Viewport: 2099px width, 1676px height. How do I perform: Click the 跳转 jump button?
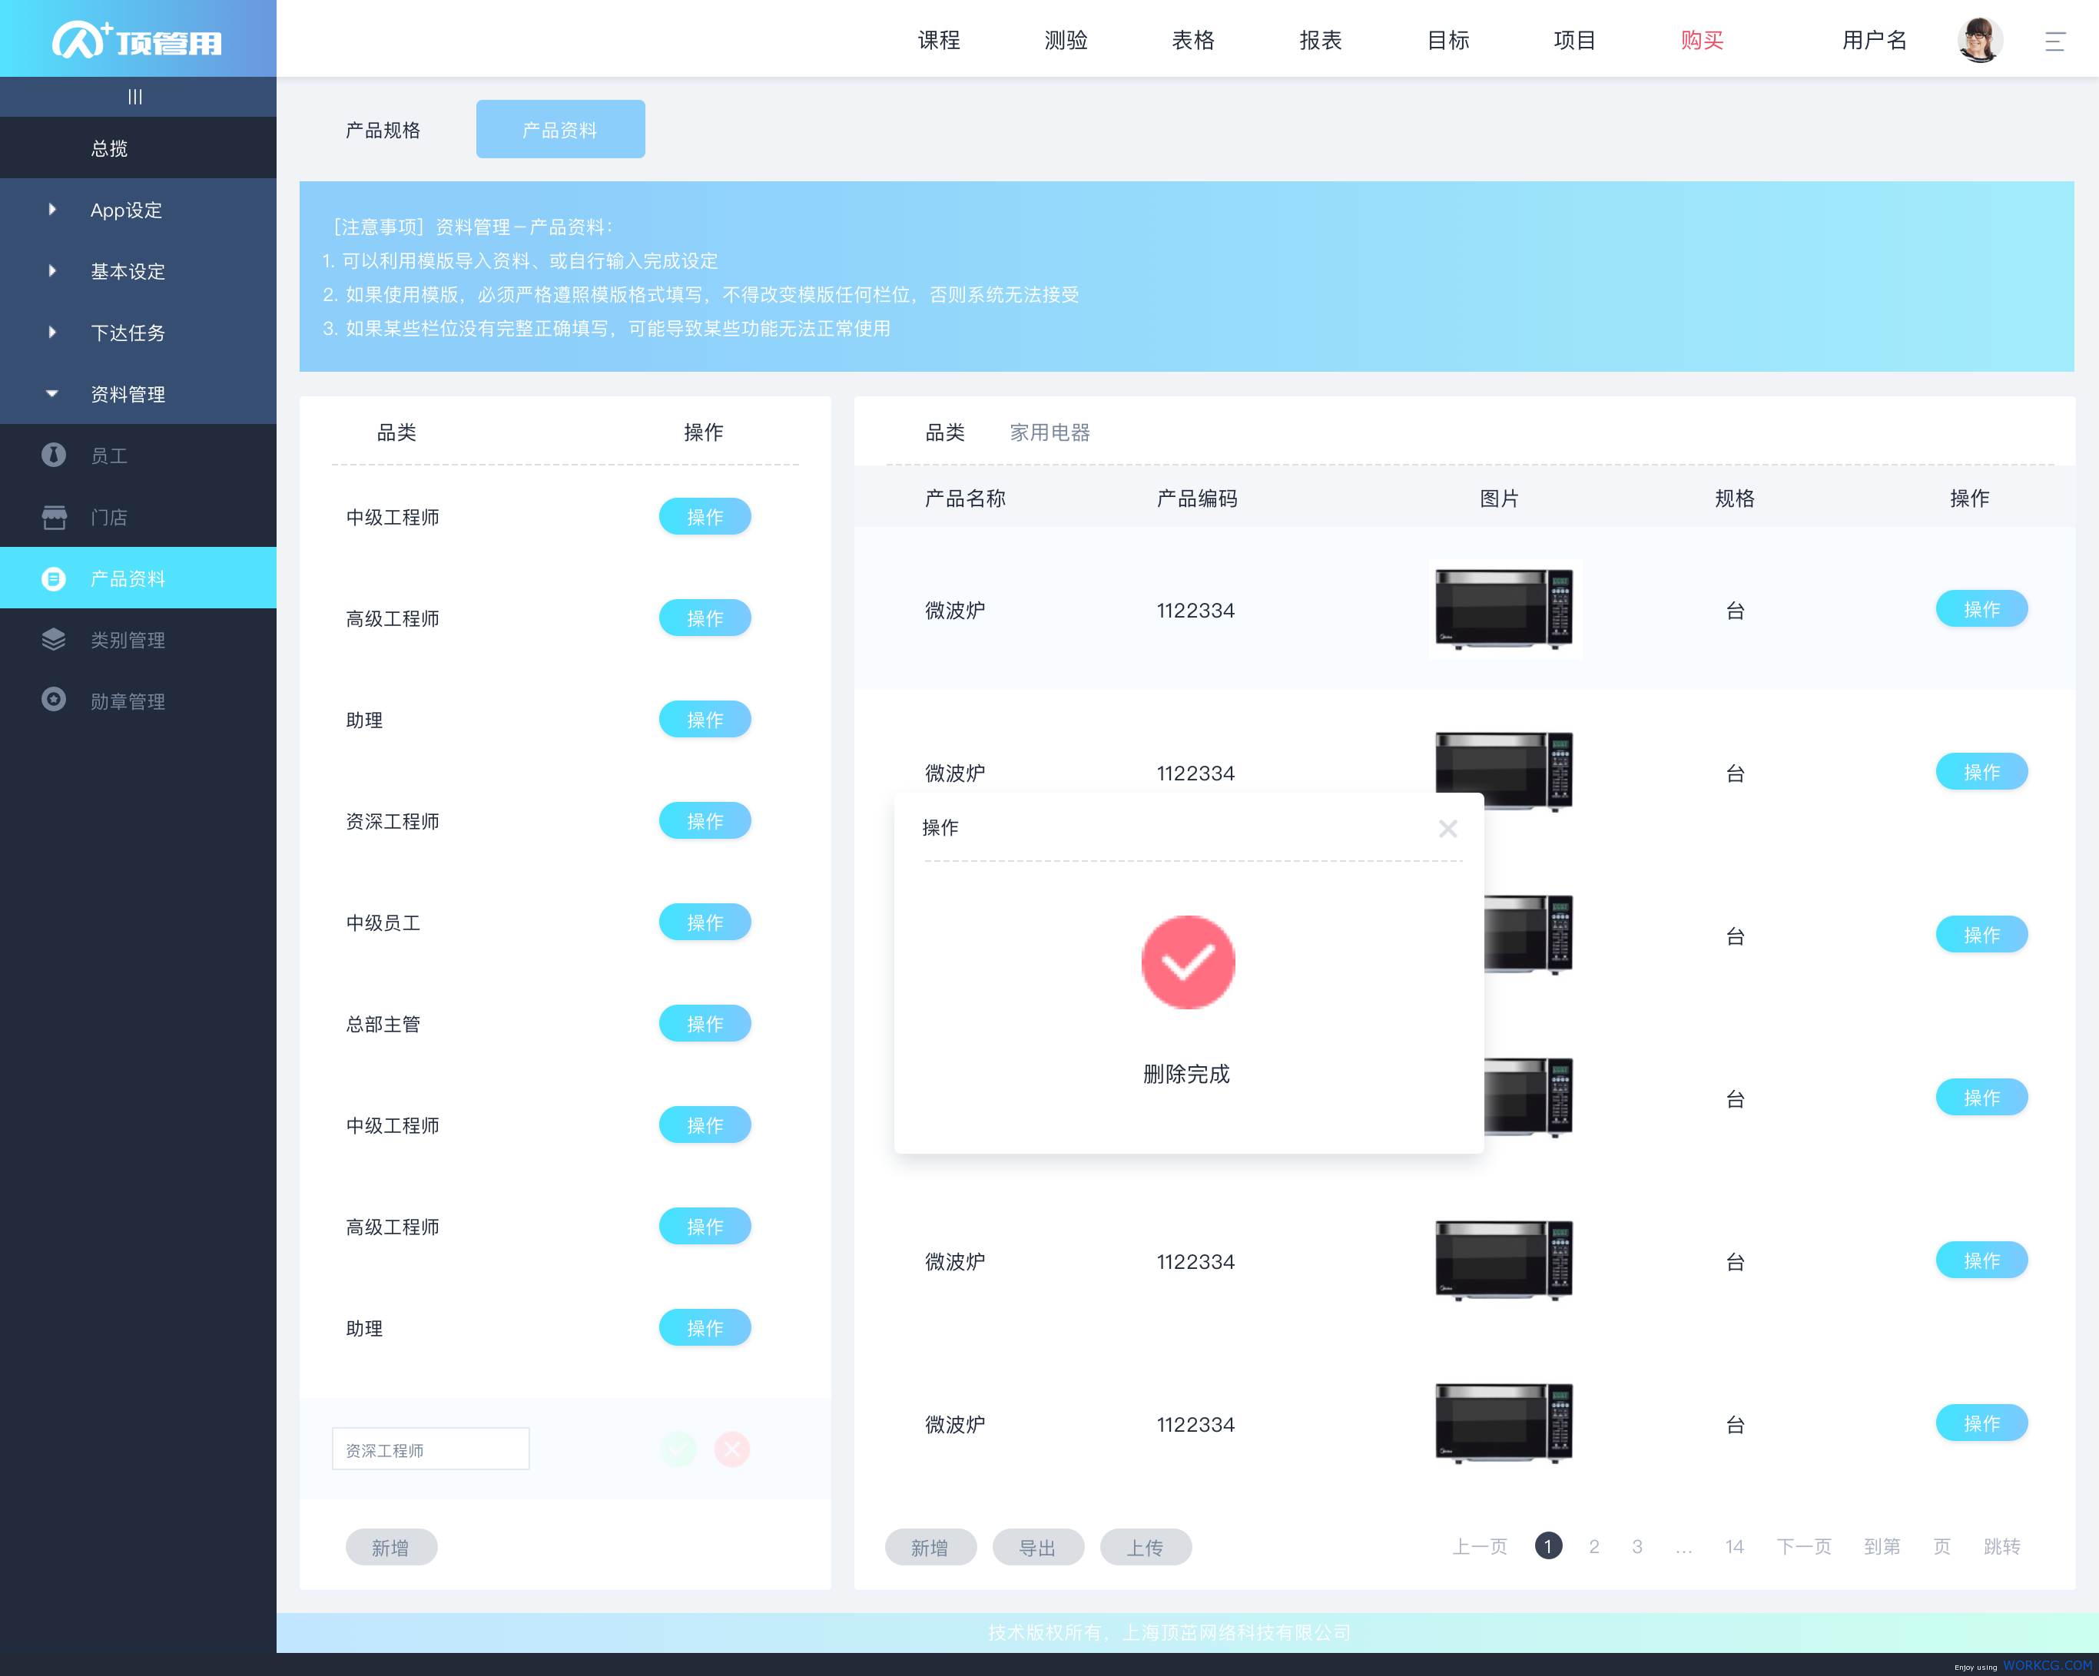2001,1546
